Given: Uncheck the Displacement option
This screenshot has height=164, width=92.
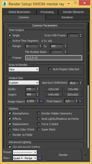Looking at the screenshot, I should [10, 124].
